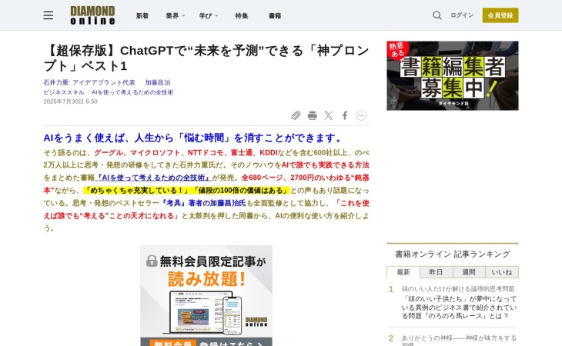Image resolution: width=562 pixels, height=346 pixels.
Task: Expand the 業界 dropdown menu
Action: [x=176, y=15]
